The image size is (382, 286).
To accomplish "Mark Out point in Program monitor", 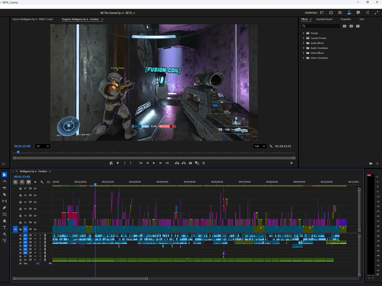I will coord(131,163).
